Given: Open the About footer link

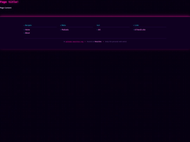Looking at the screenshot, I should pyautogui.click(x=27, y=33).
